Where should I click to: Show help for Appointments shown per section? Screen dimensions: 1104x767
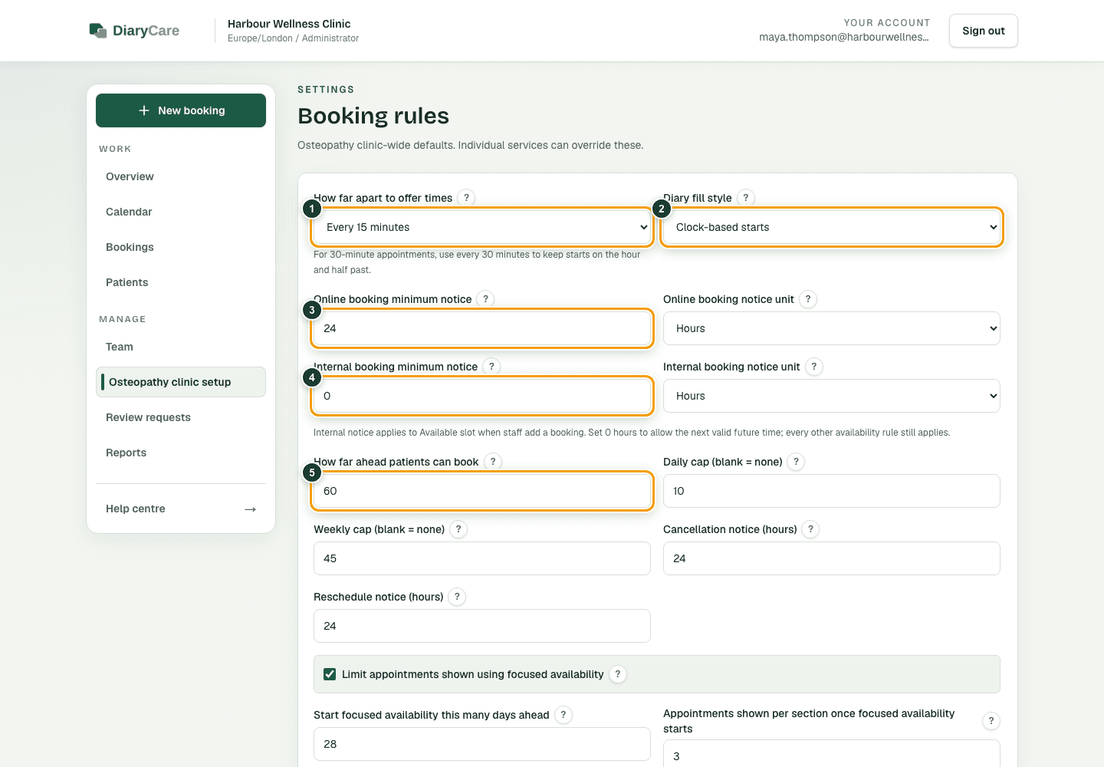pos(991,721)
